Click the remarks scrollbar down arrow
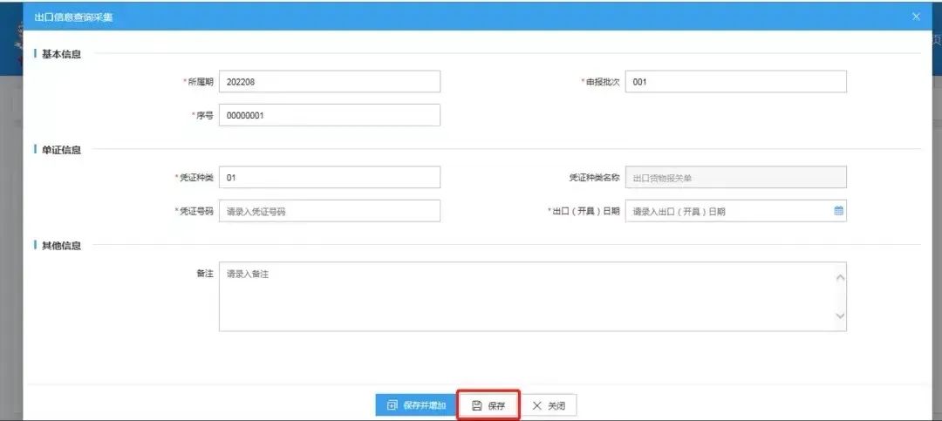Image resolution: width=942 pixels, height=421 pixels. [840, 316]
